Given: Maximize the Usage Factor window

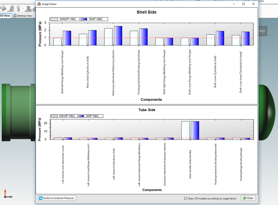Looking at the screenshot, I should coord(244,4).
